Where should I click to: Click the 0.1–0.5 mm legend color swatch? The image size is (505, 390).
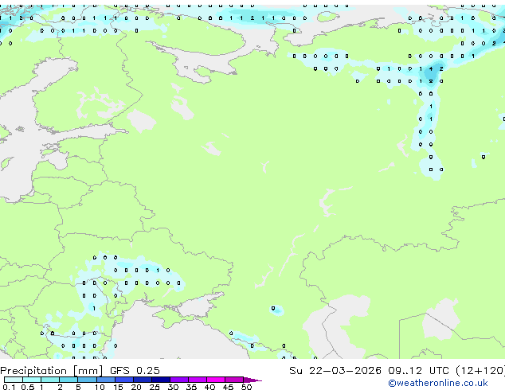tap(14, 380)
